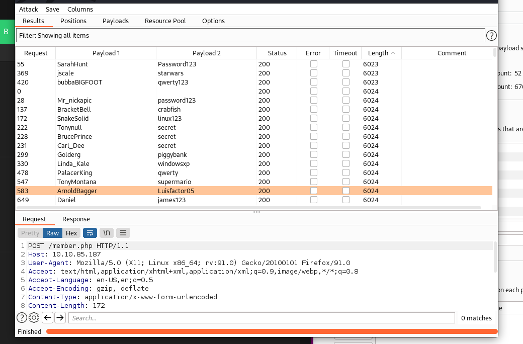The image size is (523, 344).
Task: Toggle the show non-printable characters (\n) button
Action: [x=106, y=233]
